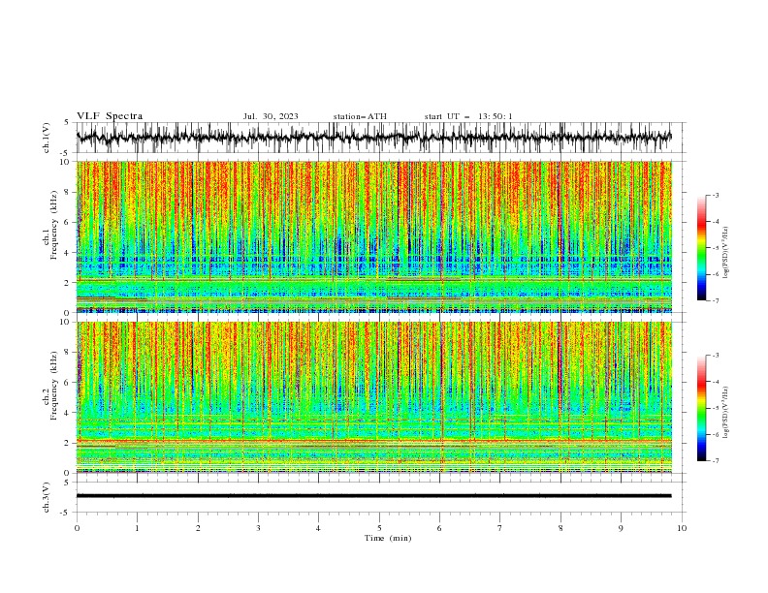Click the 'ch.1(V)' axis label
The height and width of the screenshot is (593, 768).
tap(47, 138)
